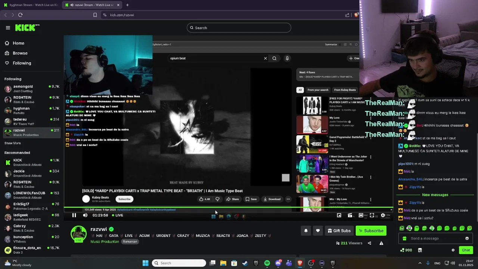Click the Gift Subs button

pyautogui.click(x=339, y=231)
